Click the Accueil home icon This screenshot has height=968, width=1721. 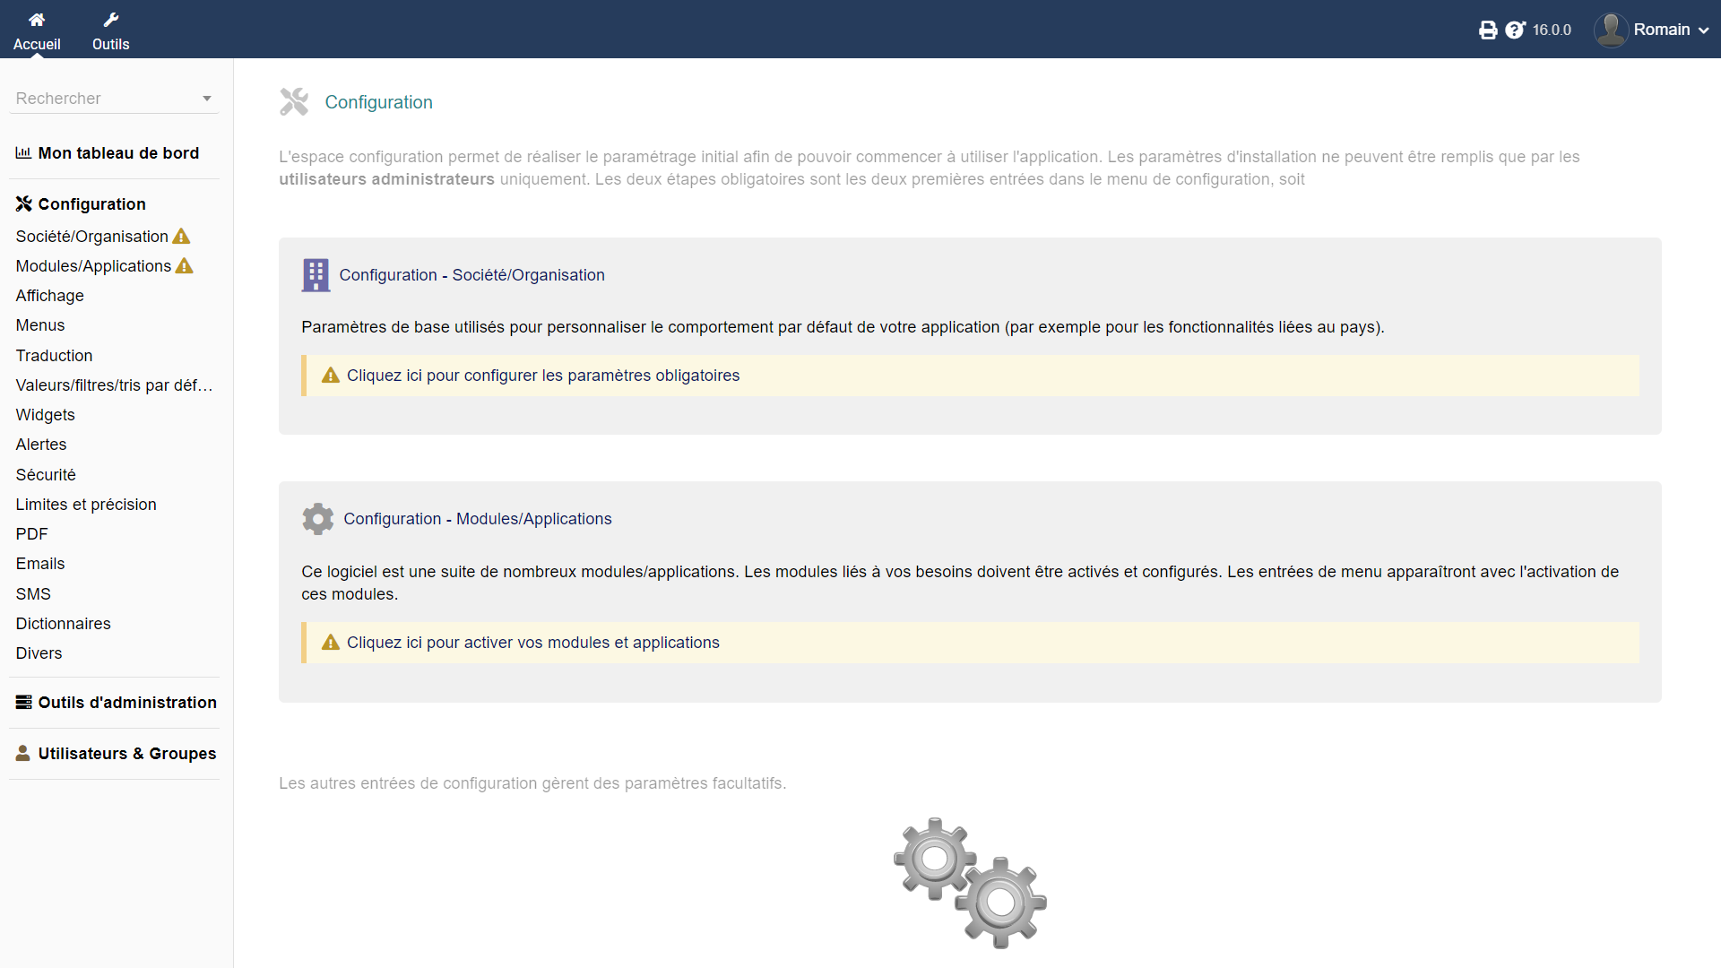[36, 18]
